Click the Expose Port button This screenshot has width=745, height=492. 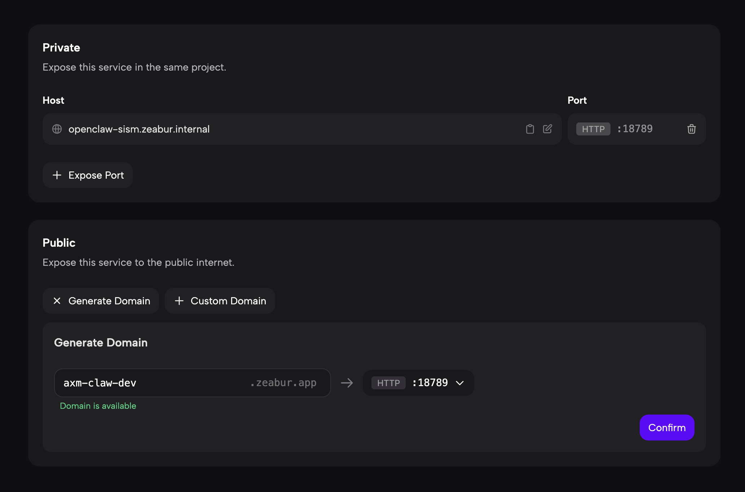pos(96,175)
